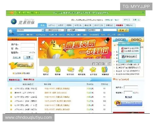
Task: Click the 交易状态 column header
Action: (90, 84)
